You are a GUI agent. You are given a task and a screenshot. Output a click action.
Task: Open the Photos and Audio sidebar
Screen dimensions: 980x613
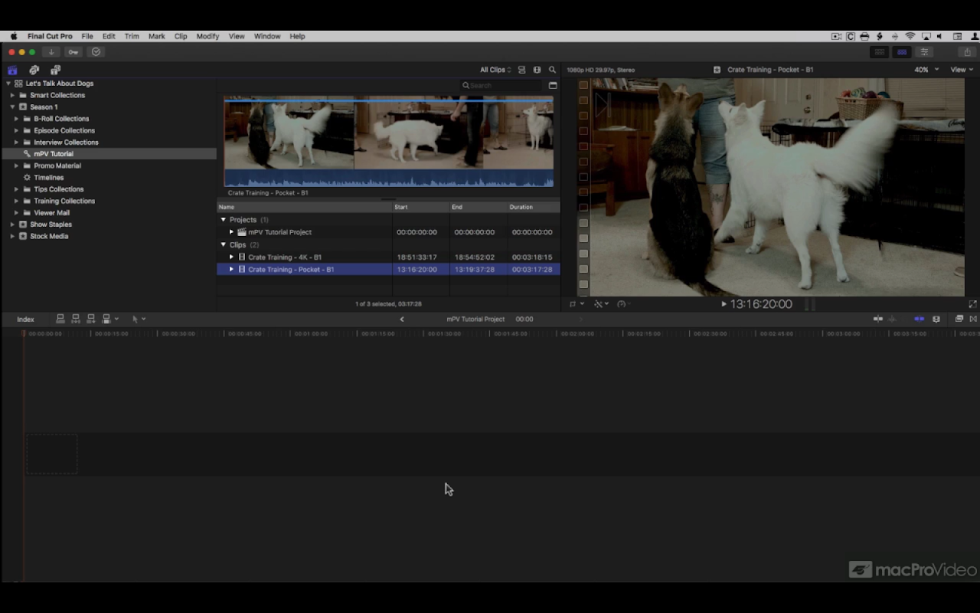[34, 70]
